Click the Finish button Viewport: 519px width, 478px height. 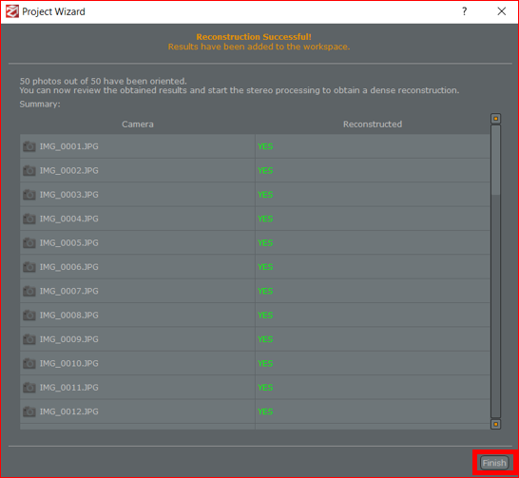pyautogui.click(x=494, y=463)
